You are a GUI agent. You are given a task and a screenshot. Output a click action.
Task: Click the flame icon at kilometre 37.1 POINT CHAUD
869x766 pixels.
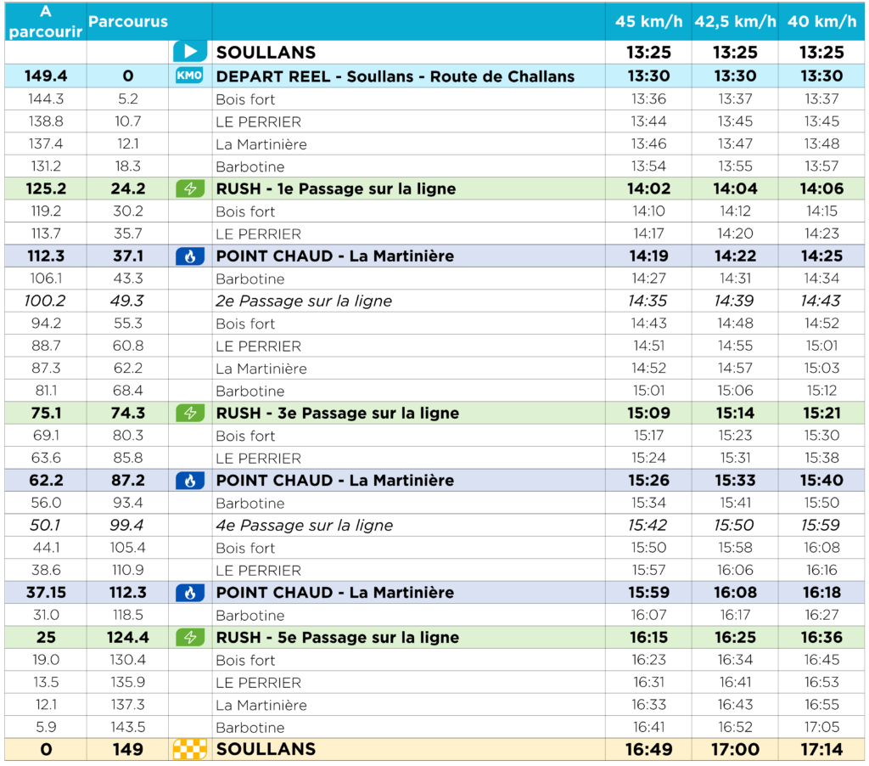coord(190,256)
